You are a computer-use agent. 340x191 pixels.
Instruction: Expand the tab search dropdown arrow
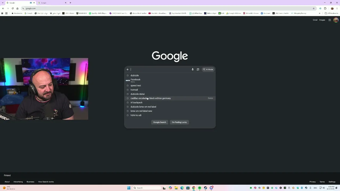pyautogui.click(x=3, y=3)
